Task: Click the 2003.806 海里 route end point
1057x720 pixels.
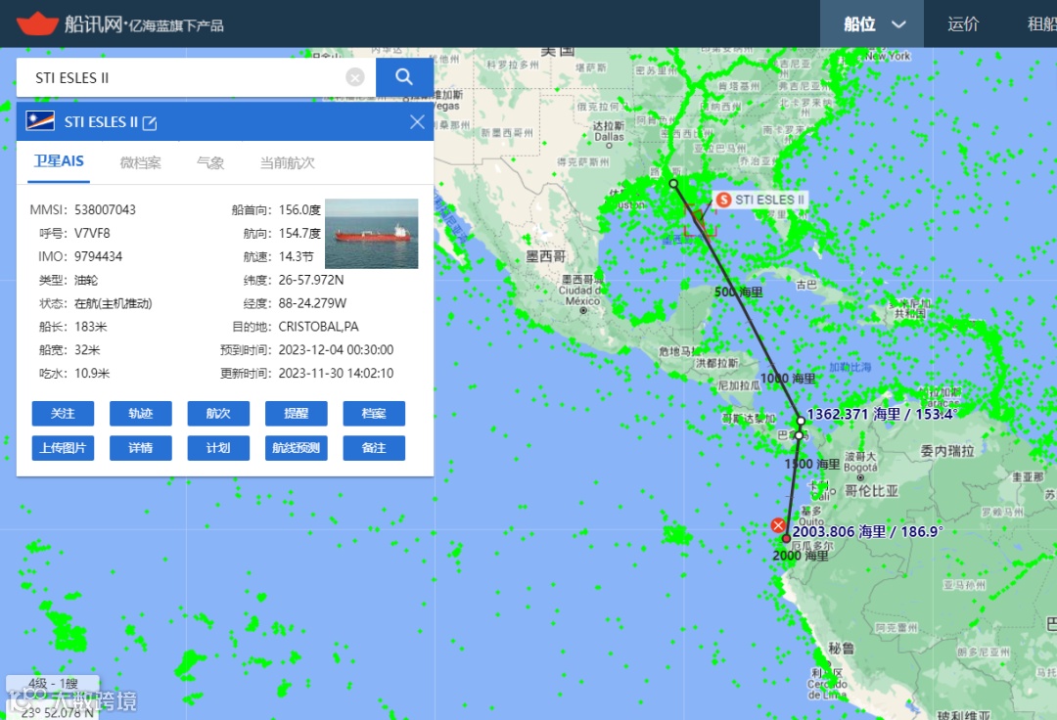Action: (x=786, y=538)
